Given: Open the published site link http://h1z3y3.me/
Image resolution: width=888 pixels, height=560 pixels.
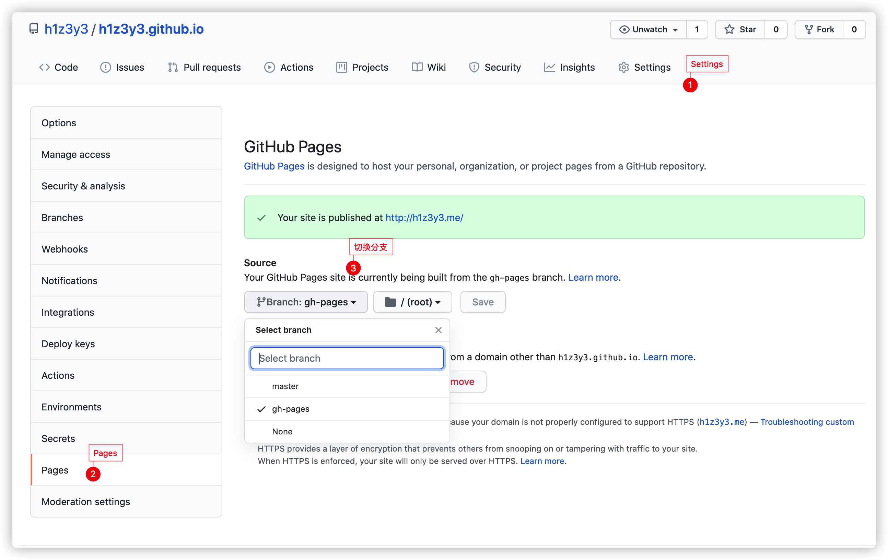Looking at the screenshot, I should 424,218.
